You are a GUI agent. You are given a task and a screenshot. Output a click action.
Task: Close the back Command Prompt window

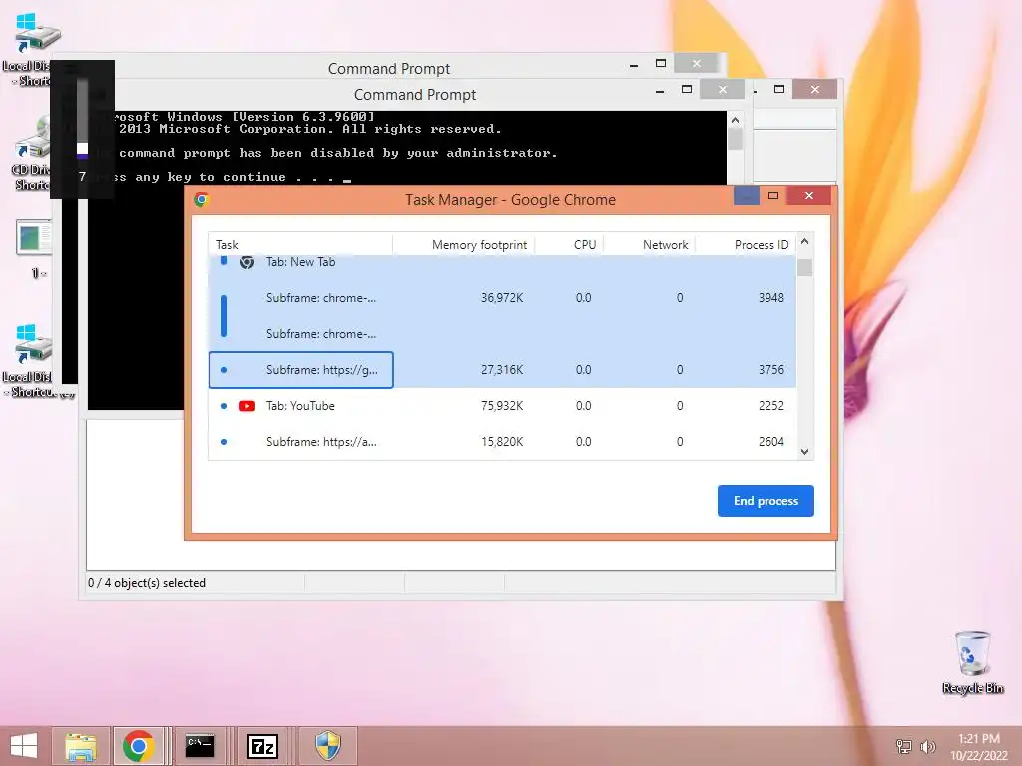696,63
